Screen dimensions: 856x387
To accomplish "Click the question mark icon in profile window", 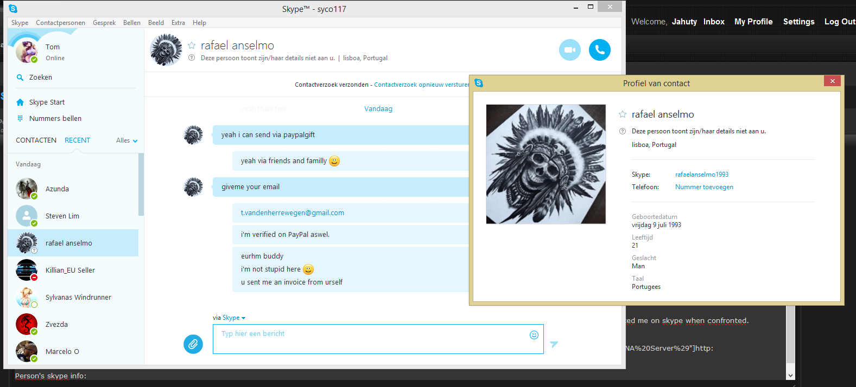I will pos(623,131).
